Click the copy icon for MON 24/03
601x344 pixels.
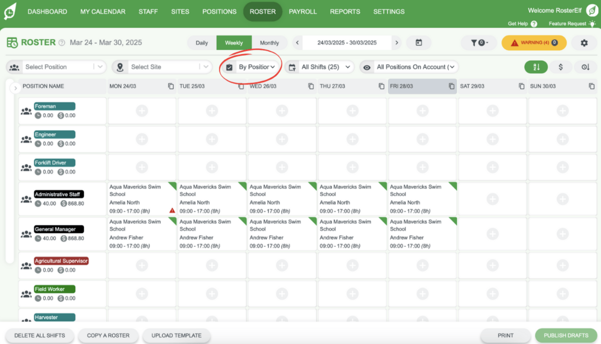[x=171, y=86]
